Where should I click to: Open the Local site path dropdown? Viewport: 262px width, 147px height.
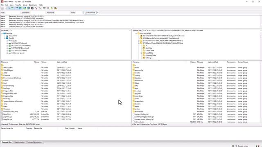coord(130,31)
